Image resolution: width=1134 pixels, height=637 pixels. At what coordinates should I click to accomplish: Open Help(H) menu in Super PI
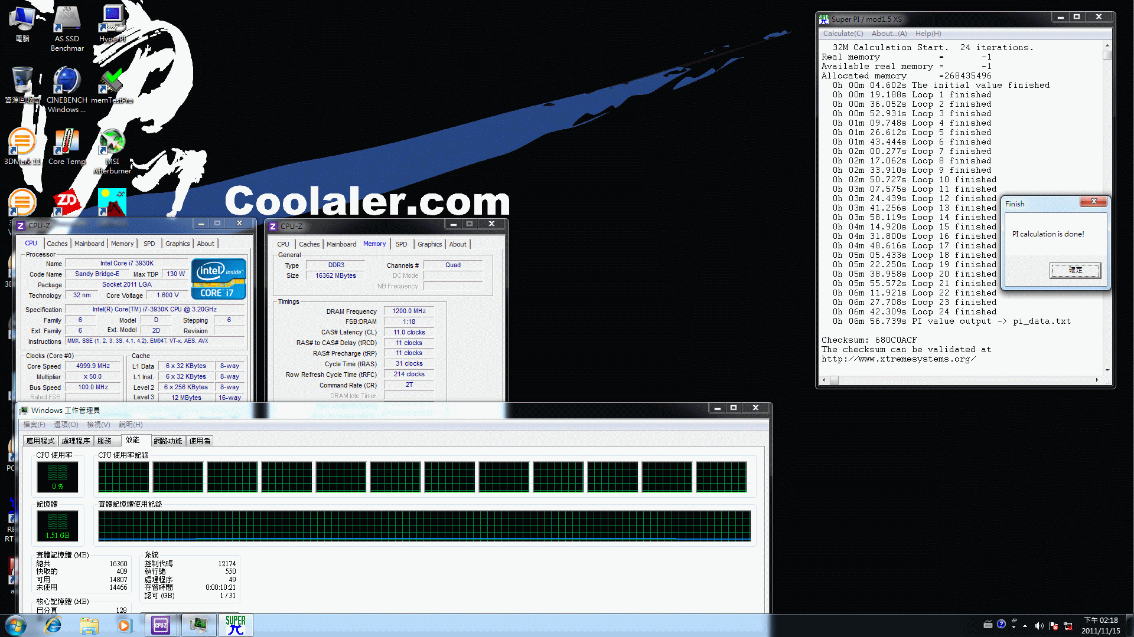(928, 34)
